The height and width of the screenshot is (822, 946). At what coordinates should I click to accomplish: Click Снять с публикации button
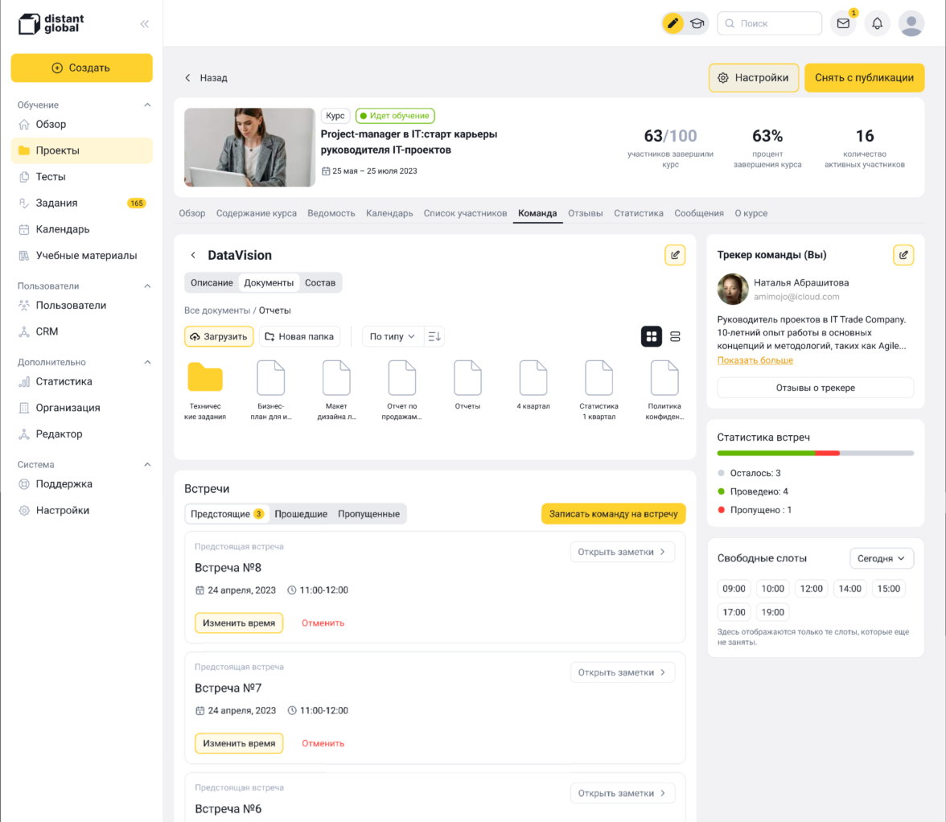pos(864,78)
